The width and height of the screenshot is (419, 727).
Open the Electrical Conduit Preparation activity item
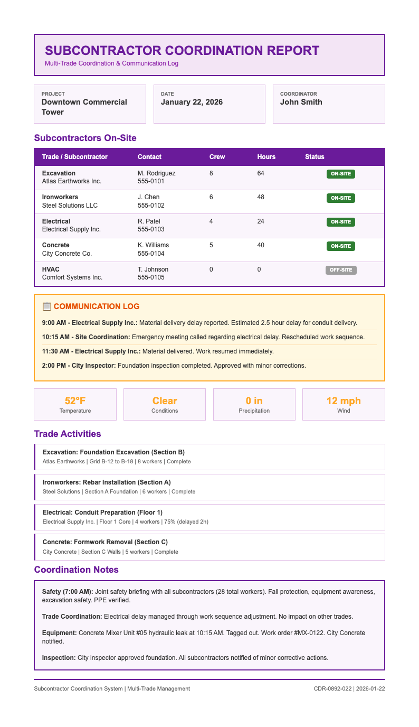click(x=209, y=517)
